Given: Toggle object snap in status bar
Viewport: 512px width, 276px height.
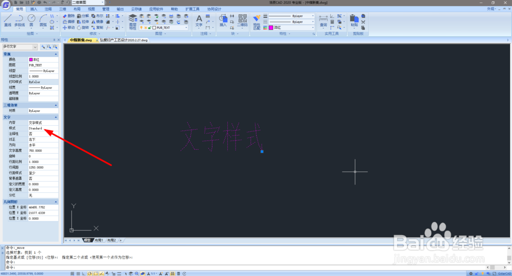Looking at the screenshot, I should pyautogui.click(x=96, y=274).
